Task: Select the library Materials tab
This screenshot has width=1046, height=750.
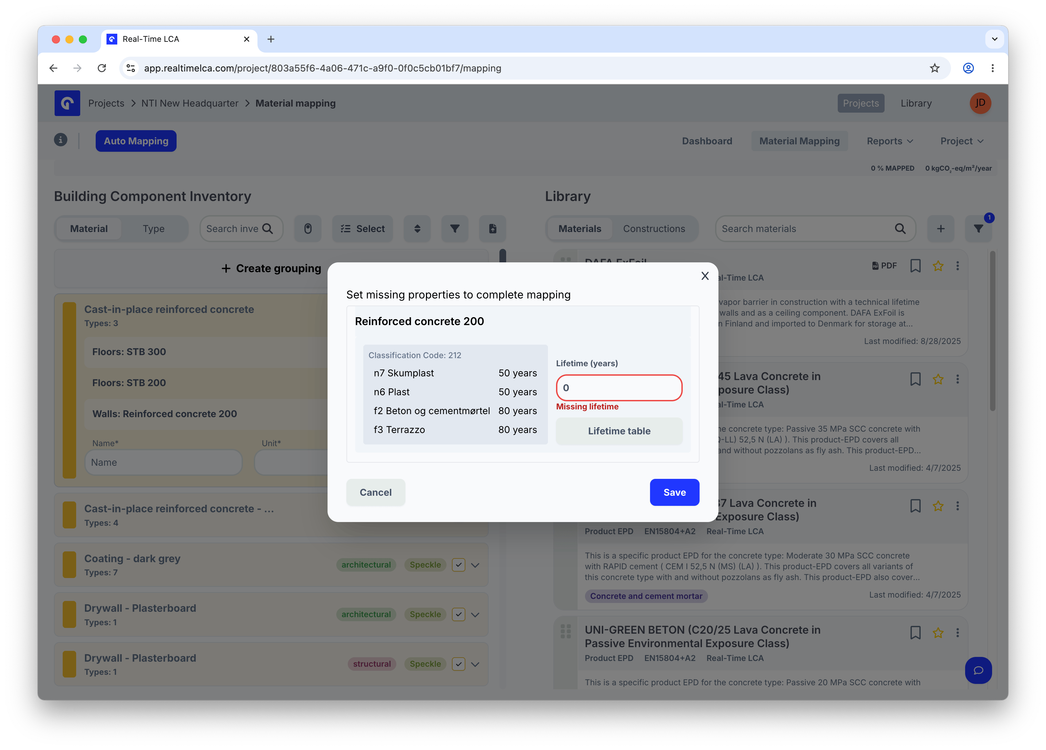Action: (x=580, y=228)
